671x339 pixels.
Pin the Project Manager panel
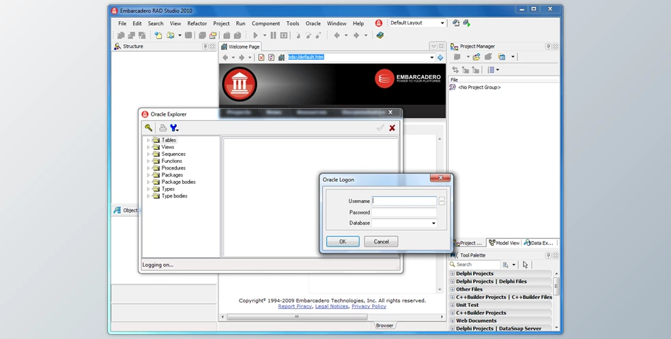tap(548, 46)
